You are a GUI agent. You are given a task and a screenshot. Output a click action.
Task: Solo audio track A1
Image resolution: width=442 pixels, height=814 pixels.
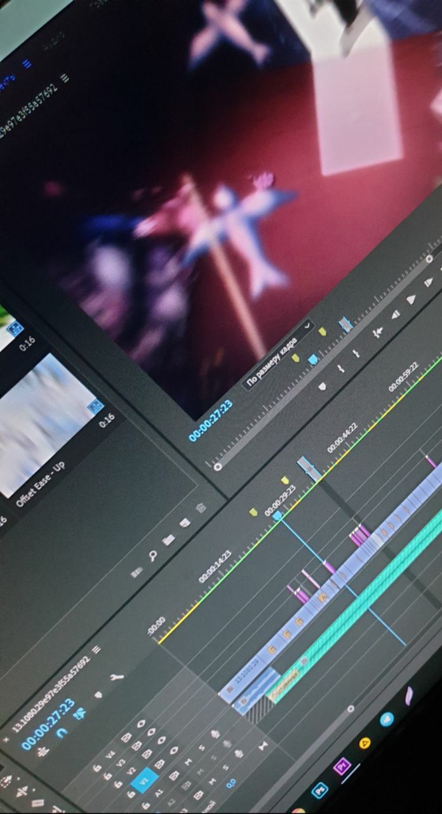pyautogui.click(x=201, y=748)
